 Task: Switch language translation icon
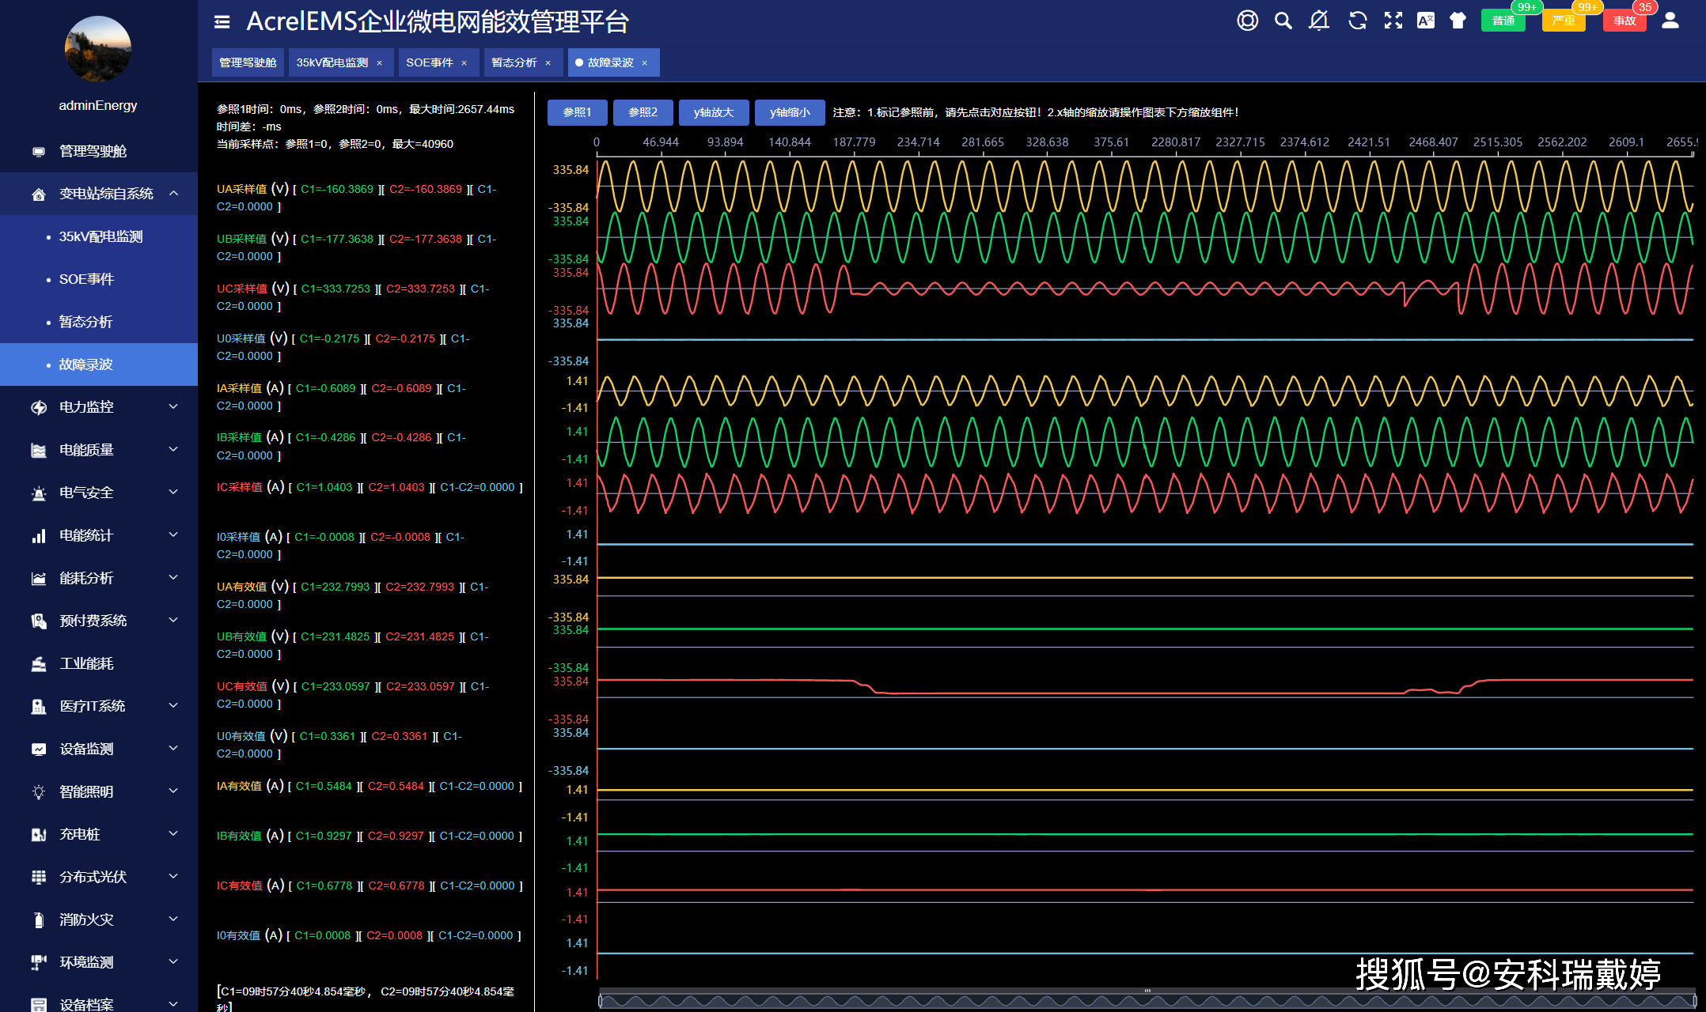coord(1426,21)
